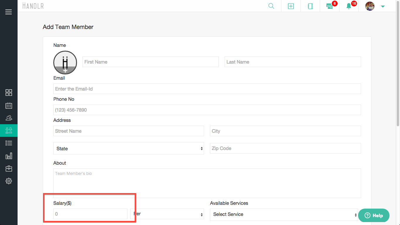Open the hamburger menu in sidebar
The width and height of the screenshot is (400, 225).
coord(8,12)
